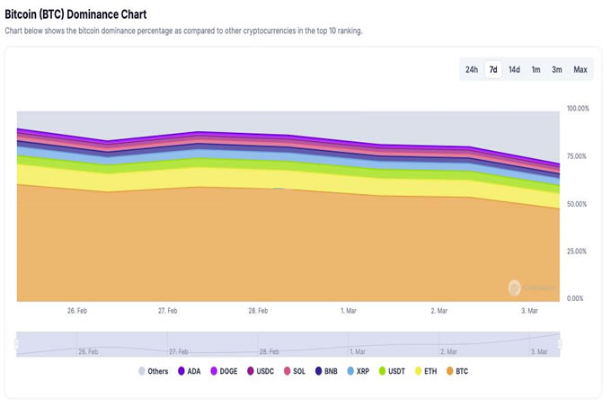Click the ETH legend color dot

[418, 371]
